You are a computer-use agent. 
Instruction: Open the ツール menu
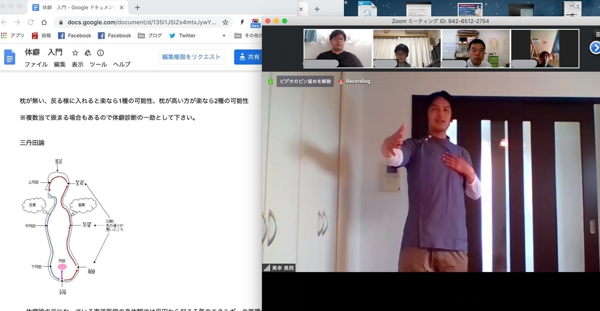(98, 64)
